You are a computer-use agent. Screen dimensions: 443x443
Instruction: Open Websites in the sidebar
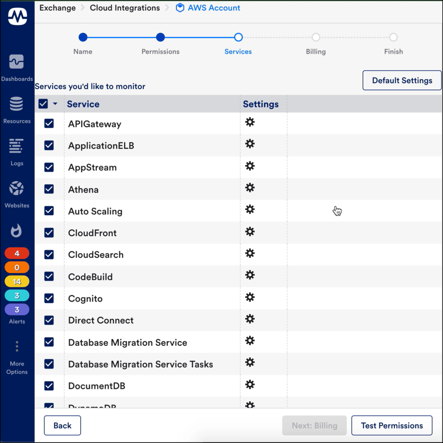point(17,194)
